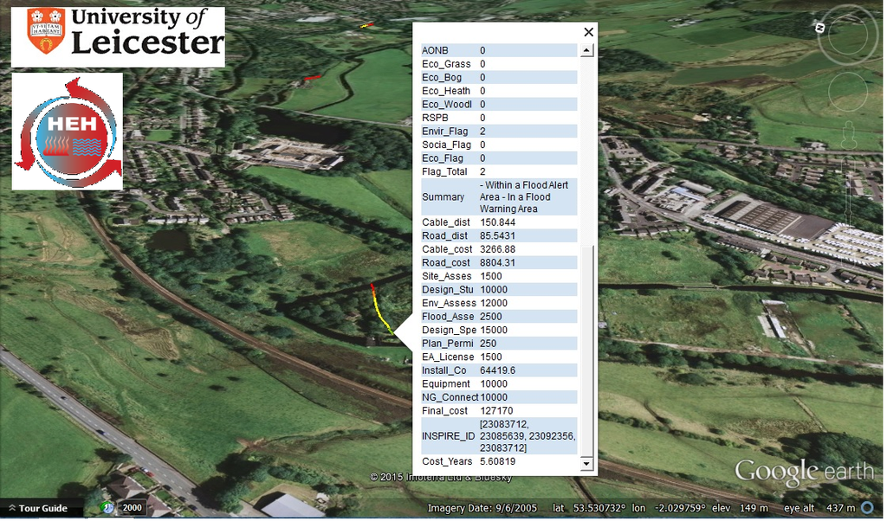Click the University of Leicester logo
The image size is (887, 521).
click(118, 37)
